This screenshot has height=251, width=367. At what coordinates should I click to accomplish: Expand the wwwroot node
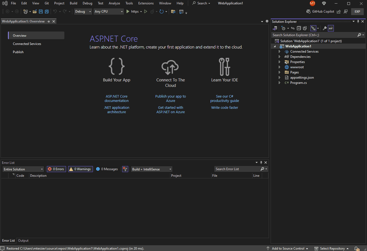pos(279,67)
